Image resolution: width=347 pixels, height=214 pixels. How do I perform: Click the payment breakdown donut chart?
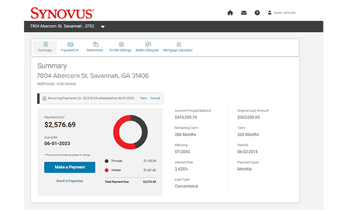130,131
